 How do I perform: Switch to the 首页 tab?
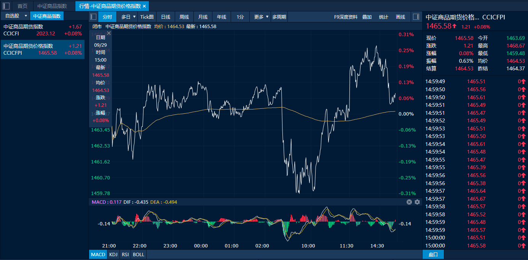click(x=22, y=6)
